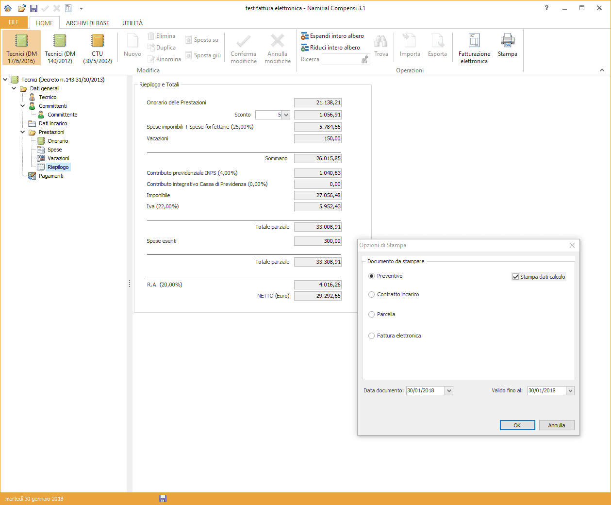Screen dimensions: 611x505
Task: Click the Esporta icon
Action: [437, 47]
